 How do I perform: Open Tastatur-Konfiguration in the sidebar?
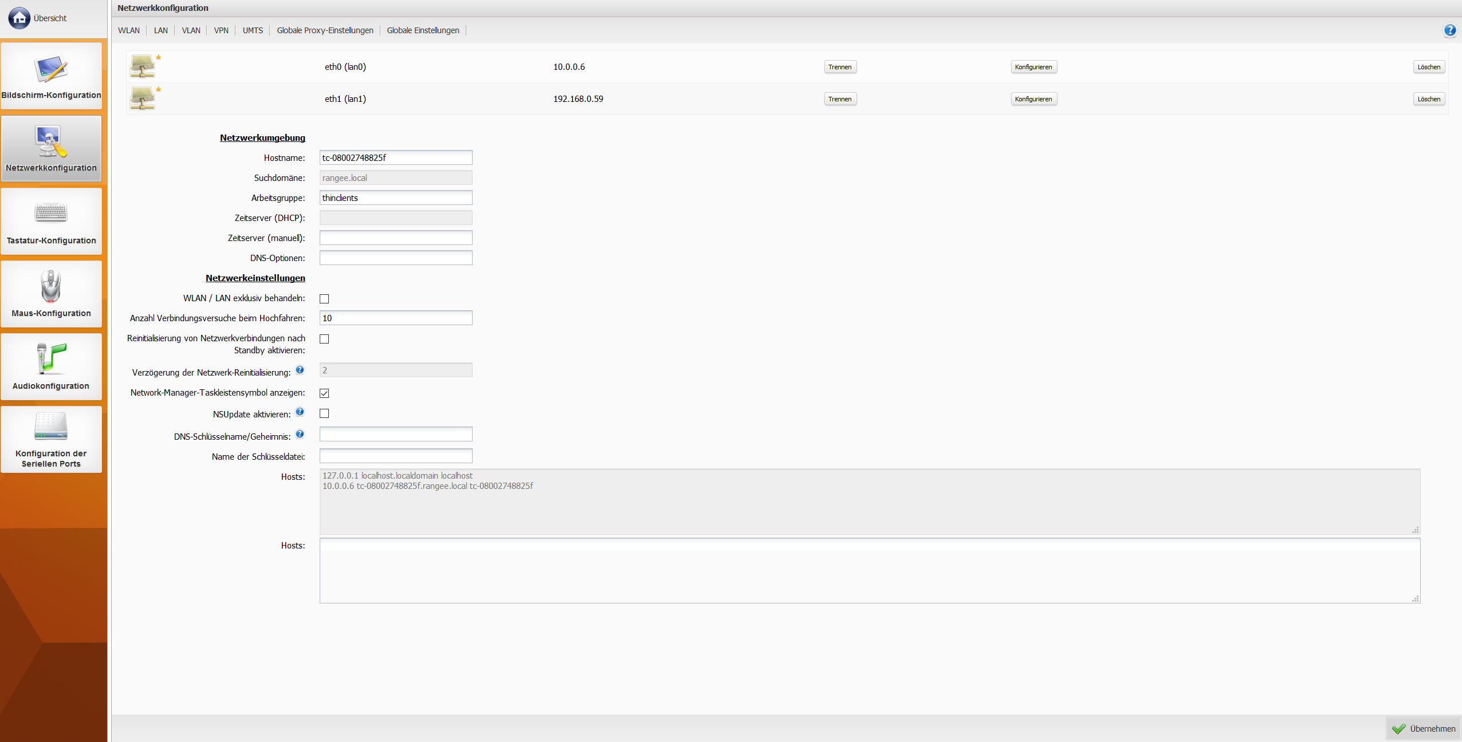tap(51, 221)
